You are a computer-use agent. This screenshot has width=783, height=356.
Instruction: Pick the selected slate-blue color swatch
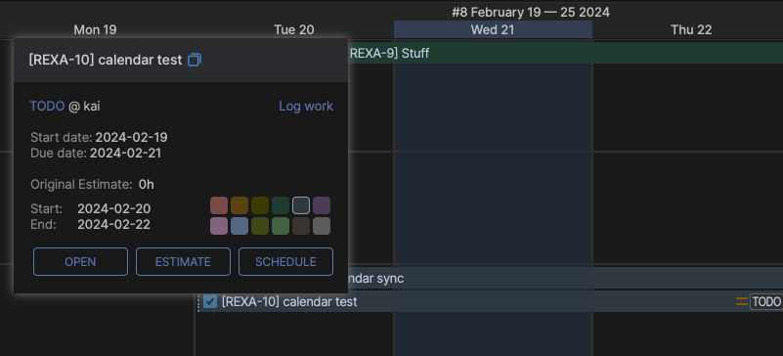pyautogui.click(x=301, y=205)
